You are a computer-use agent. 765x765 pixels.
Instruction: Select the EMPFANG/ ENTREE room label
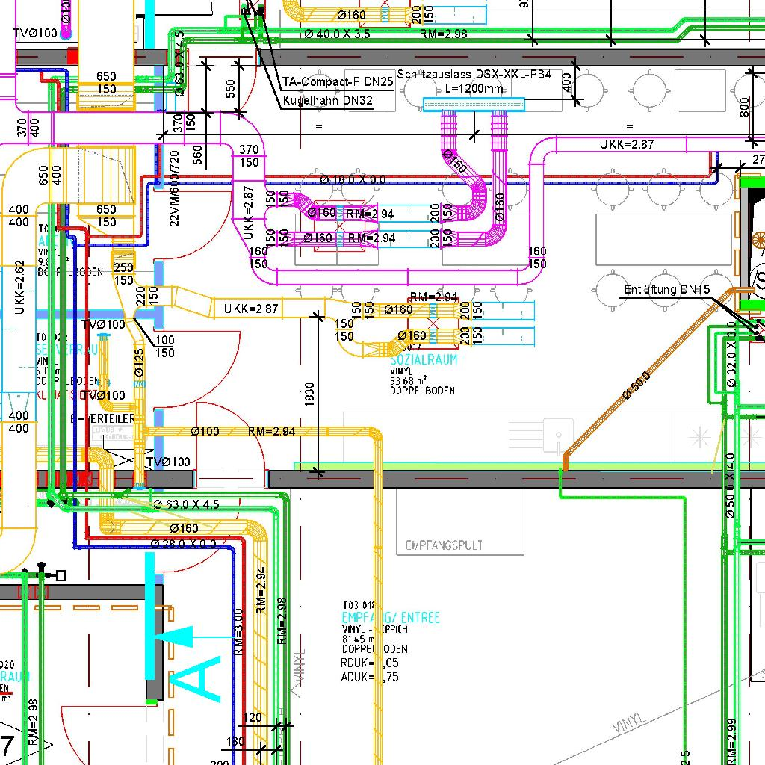(390, 618)
